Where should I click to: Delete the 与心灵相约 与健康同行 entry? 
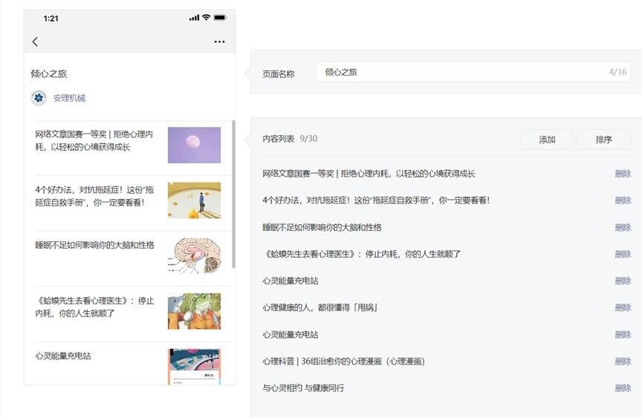click(623, 388)
